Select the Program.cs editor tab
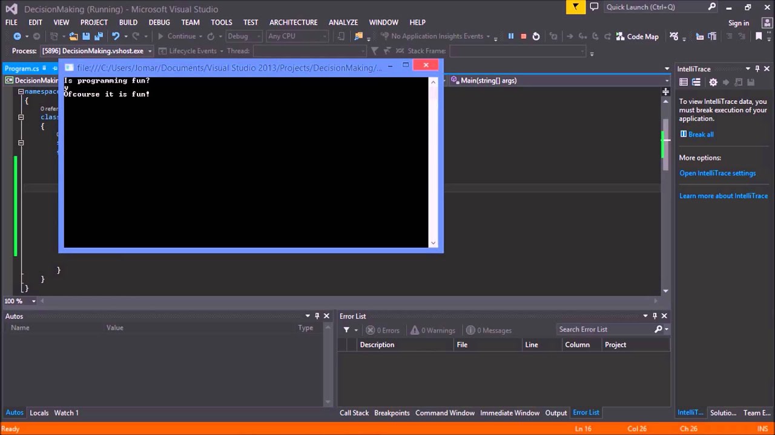Screen dimensions: 775x435 (22, 68)
